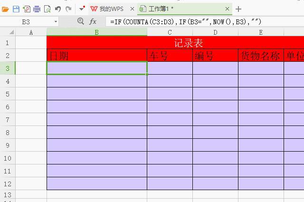304x202 pixels.
Task: Click the fx insert function icon
Action: pyautogui.click(x=93, y=21)
